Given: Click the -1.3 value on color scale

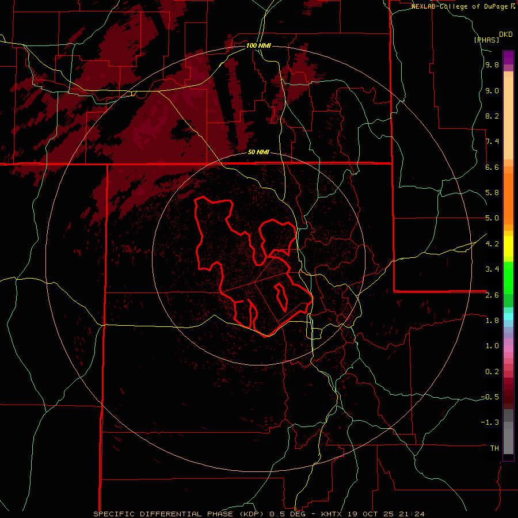Looking at the screenshot, I should 490,422.
